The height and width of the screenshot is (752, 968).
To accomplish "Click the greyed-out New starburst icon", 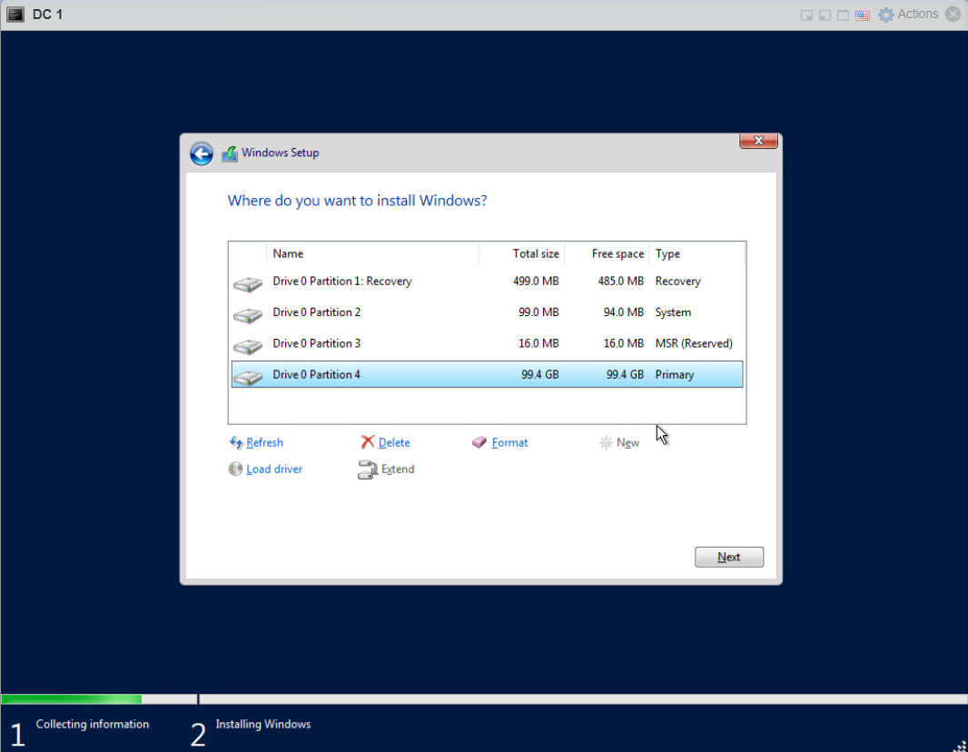I will 606,442.
